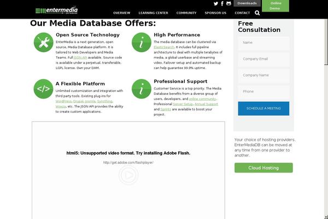Follow the Drupal plug-in link
This screenshot has width=328, height=219.
pos(78,101)
